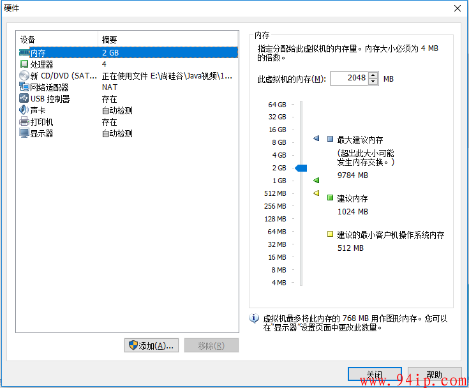Click the memory input field showing 2048

349,78
